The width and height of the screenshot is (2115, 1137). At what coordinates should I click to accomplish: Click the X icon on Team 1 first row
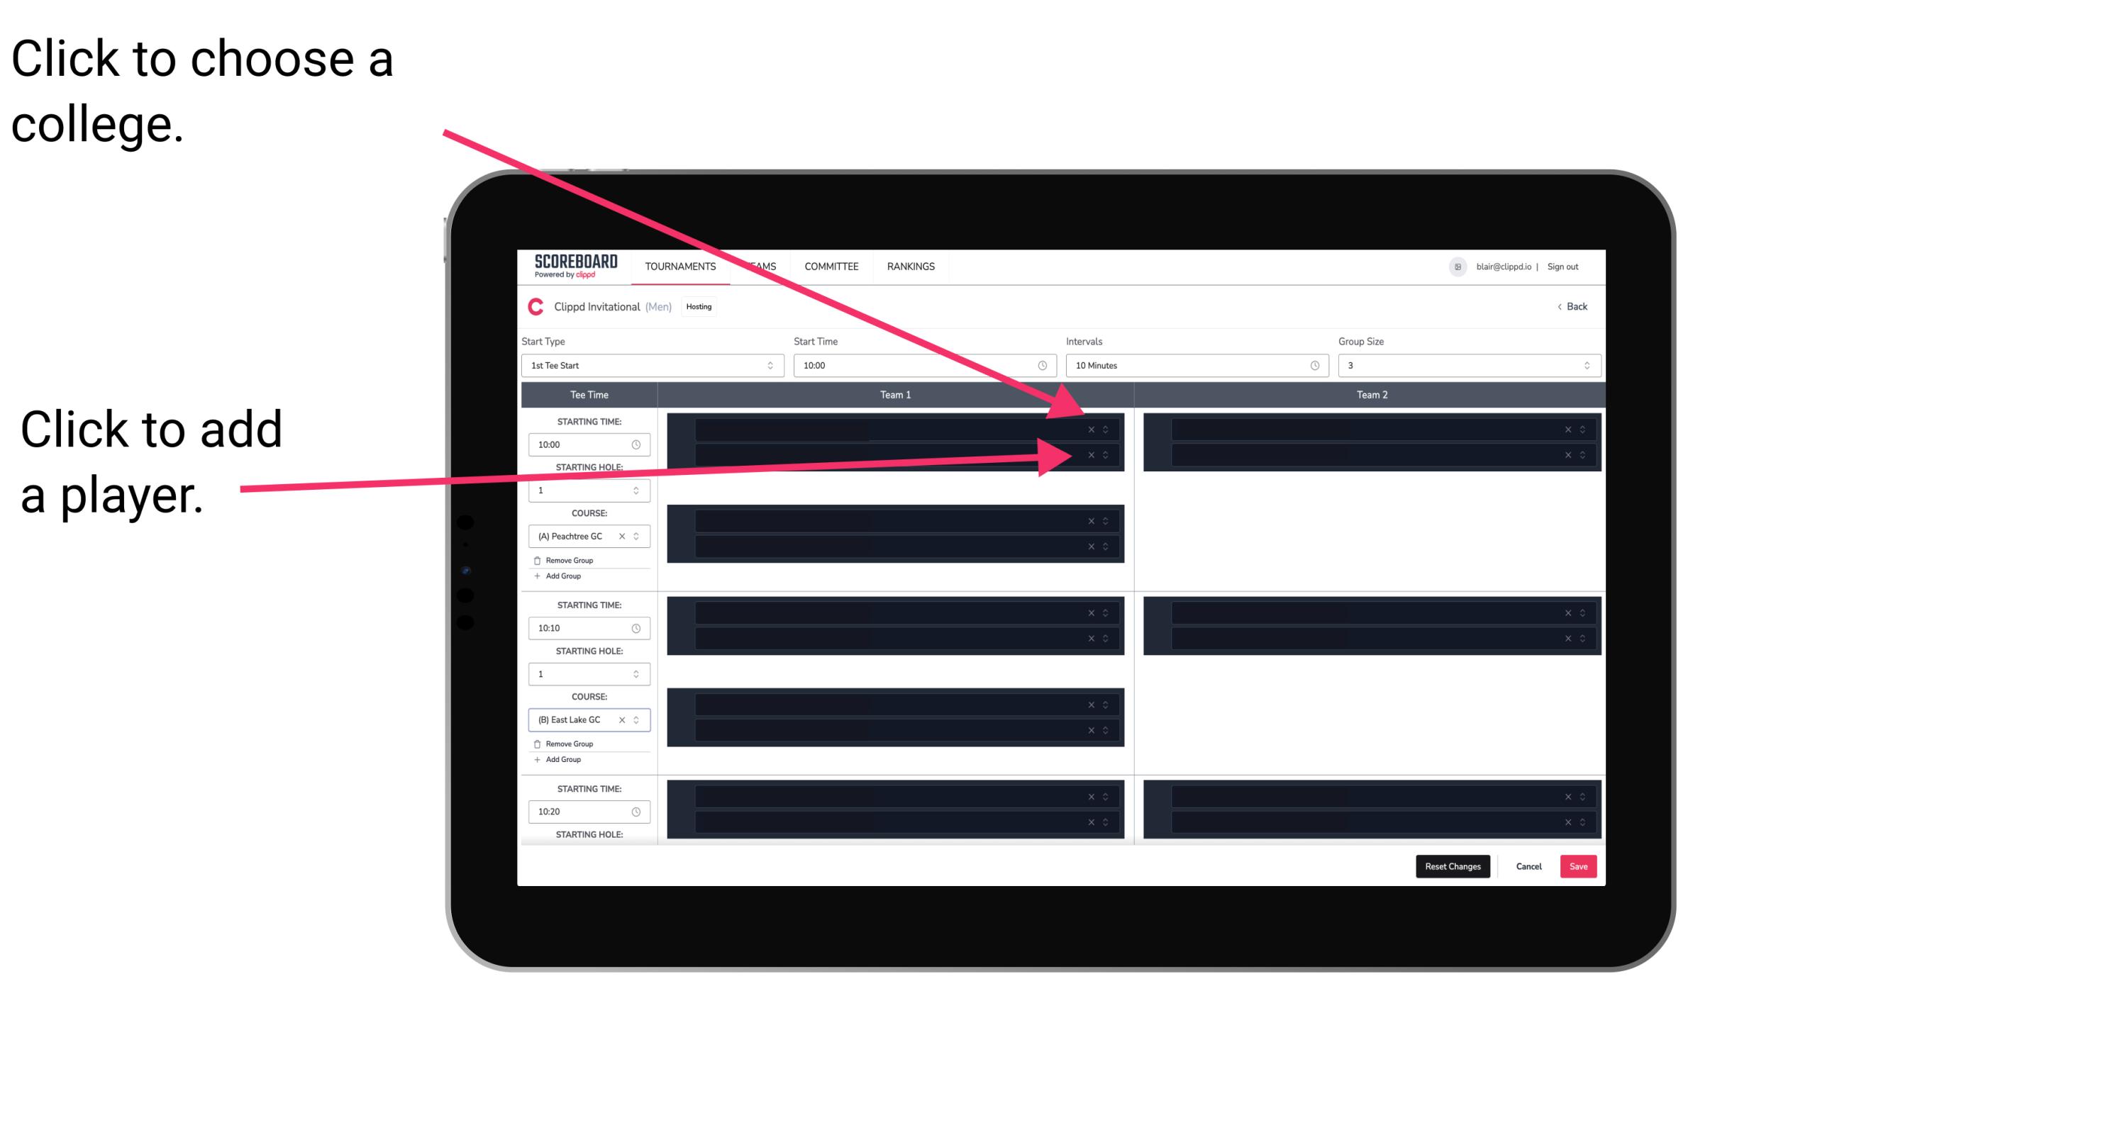tap(1092, 428)
